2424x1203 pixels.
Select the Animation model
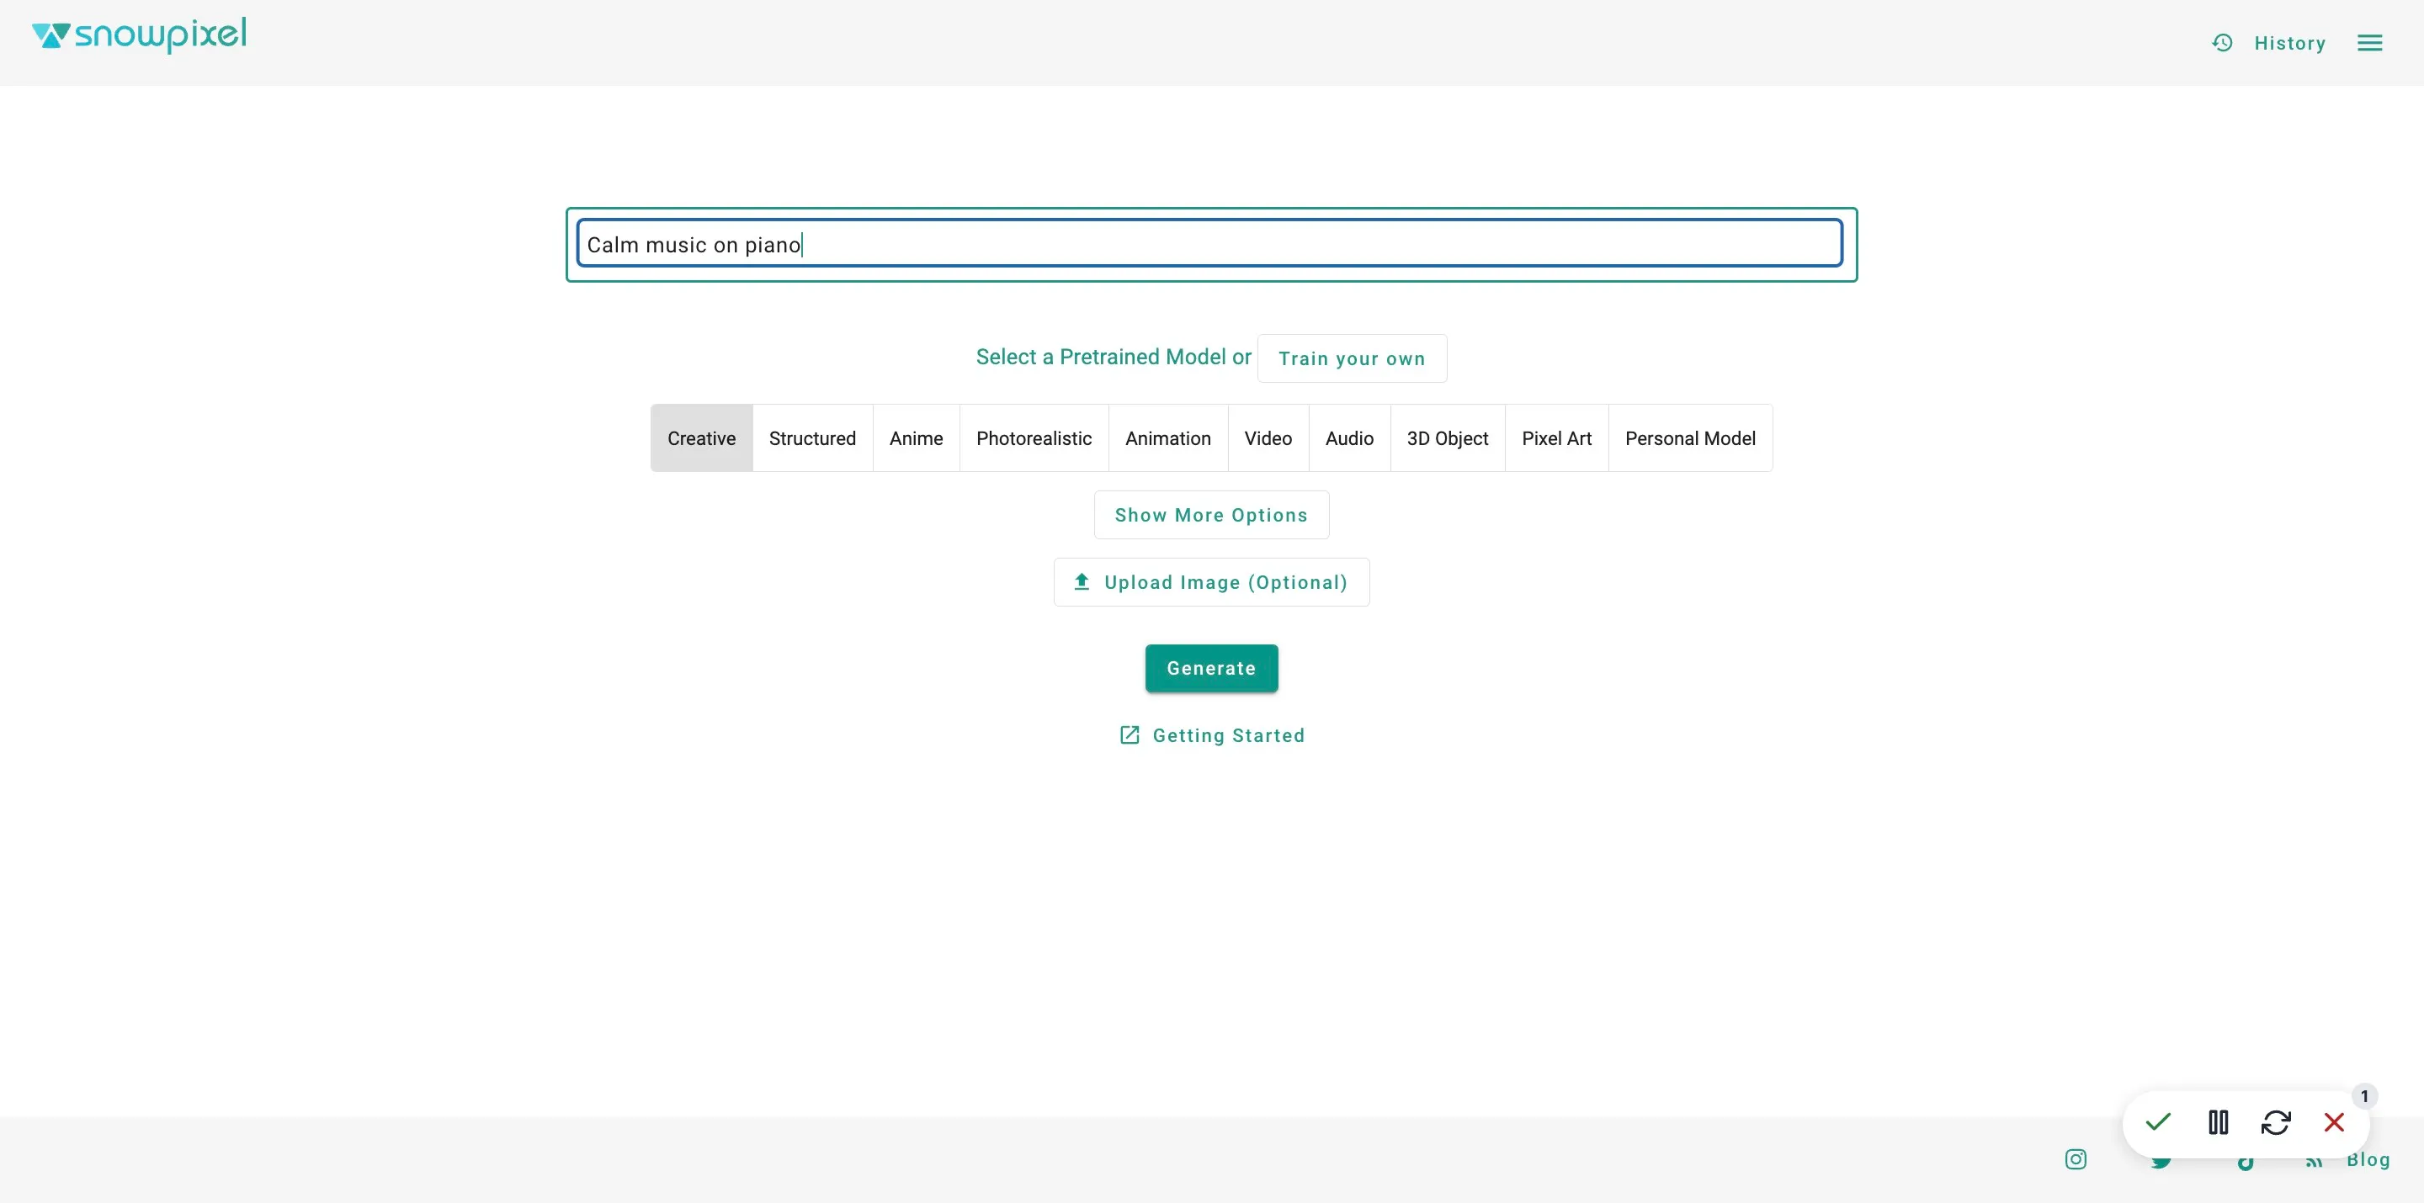point(1167,438)
